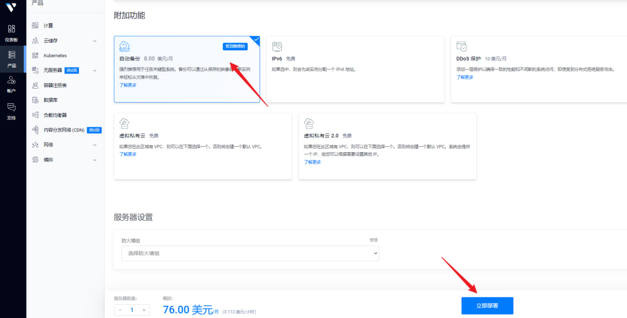The image size is (627, 318).
Task: Click the Kubernetes menu icon
Action: (x=35, y=56)
